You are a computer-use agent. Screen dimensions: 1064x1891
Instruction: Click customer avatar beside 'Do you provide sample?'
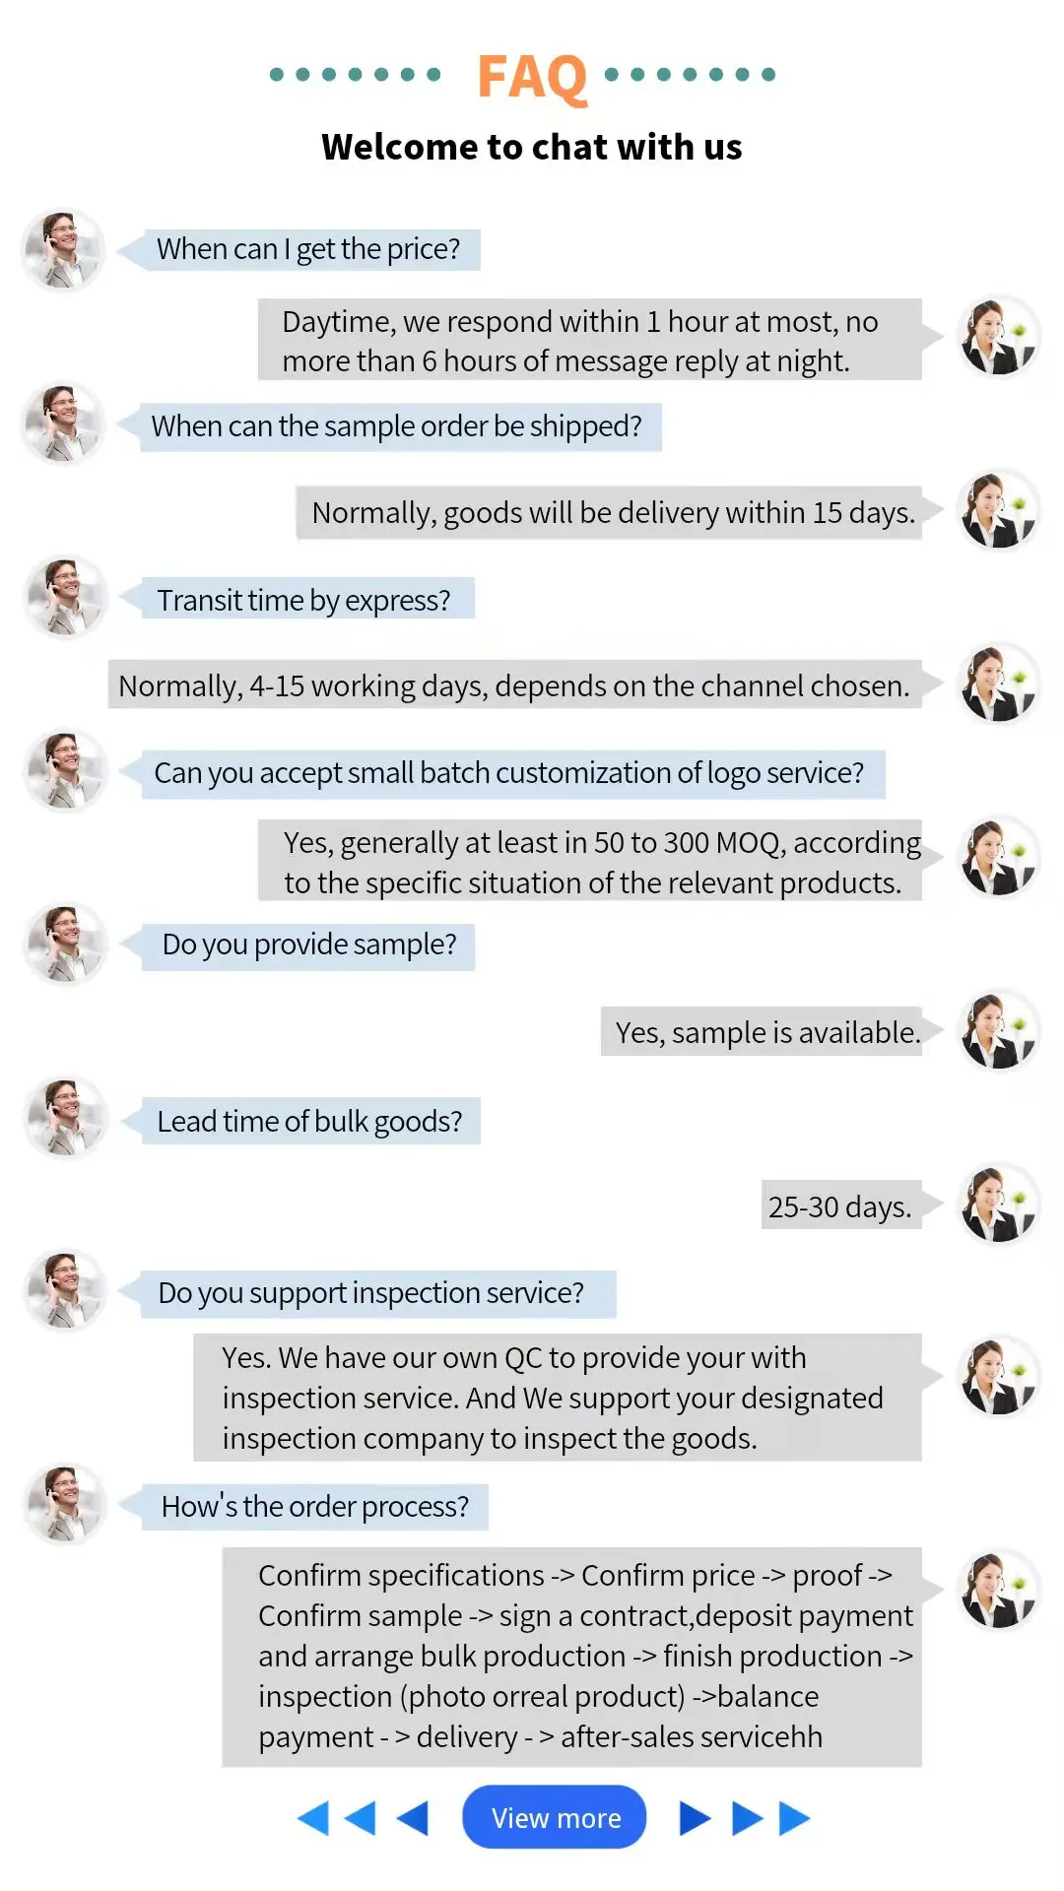(x=65, y=945)
